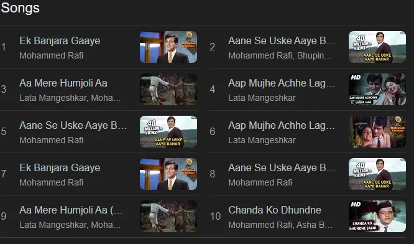The width and height of the screenshot is (414, 244).
Task: Select thumbnail beside song 5
Action: coord(168,132)
